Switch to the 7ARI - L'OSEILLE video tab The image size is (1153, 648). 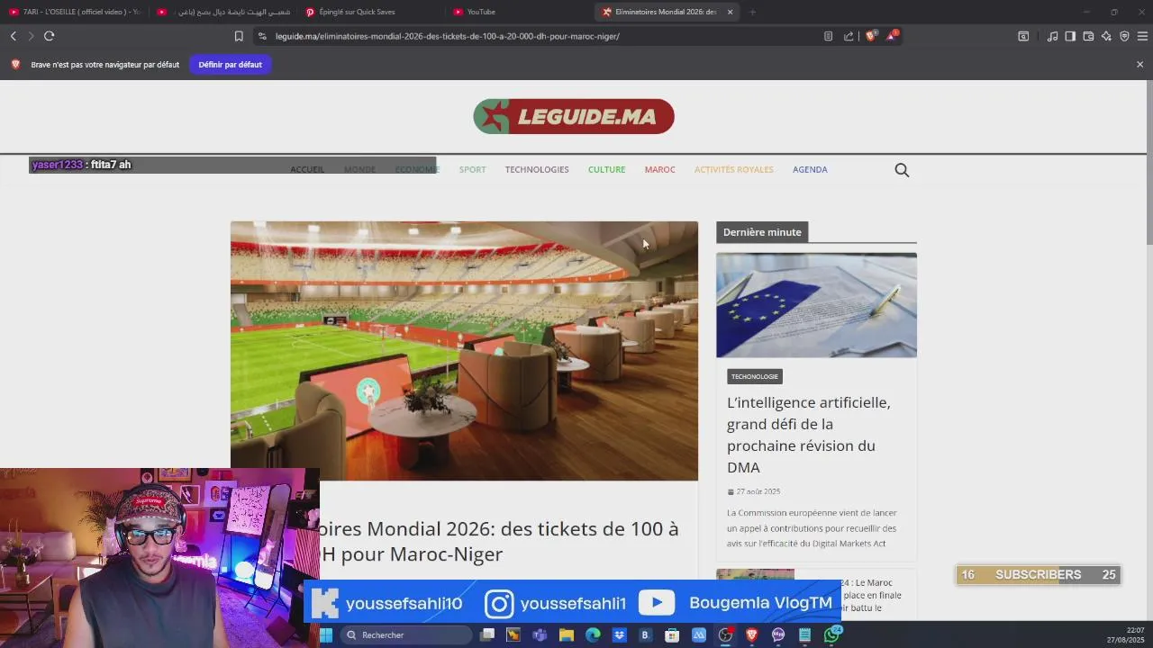point(76,12)
